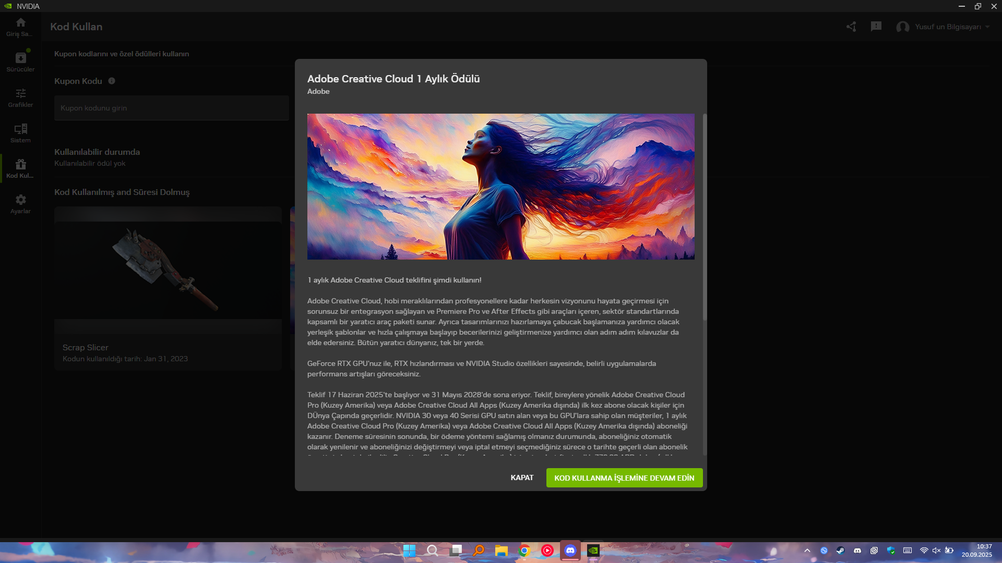Expand hidden system tray icons
This screenshot has height=563, width=1002.
807,550
